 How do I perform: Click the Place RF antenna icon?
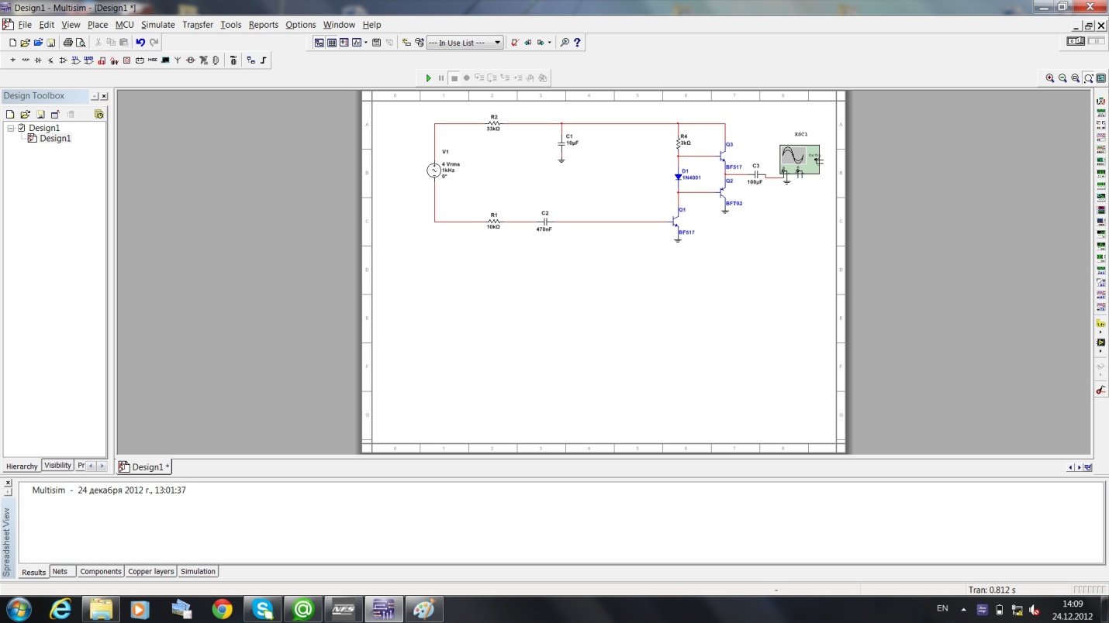click(178, 60)
